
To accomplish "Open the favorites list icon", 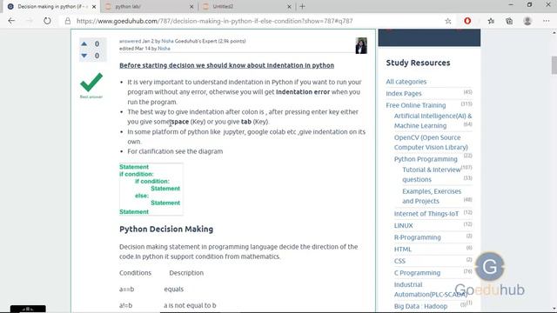I will pos(491,21).
